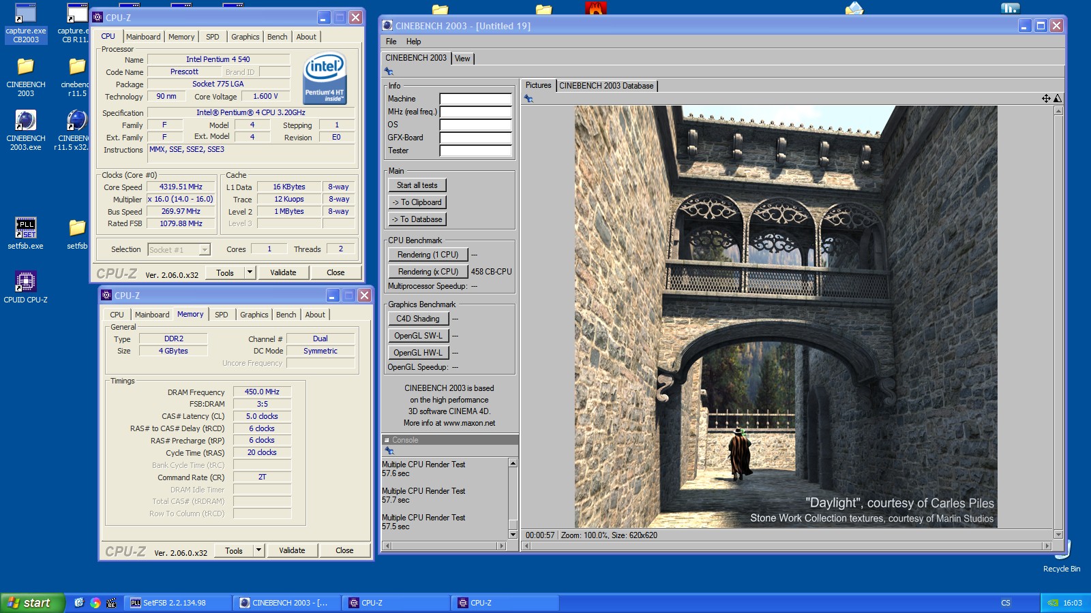This screenshot has height=613, width=1091.
Task: Open the CINEBENCH 2003 Database tab
Action: [x=606, y=86]
